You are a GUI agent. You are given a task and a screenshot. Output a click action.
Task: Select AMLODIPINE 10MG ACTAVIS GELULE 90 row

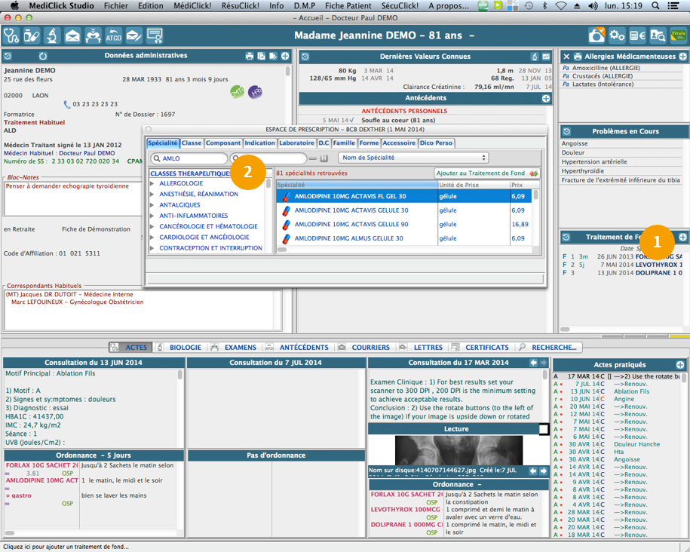[x=350, y=225]
